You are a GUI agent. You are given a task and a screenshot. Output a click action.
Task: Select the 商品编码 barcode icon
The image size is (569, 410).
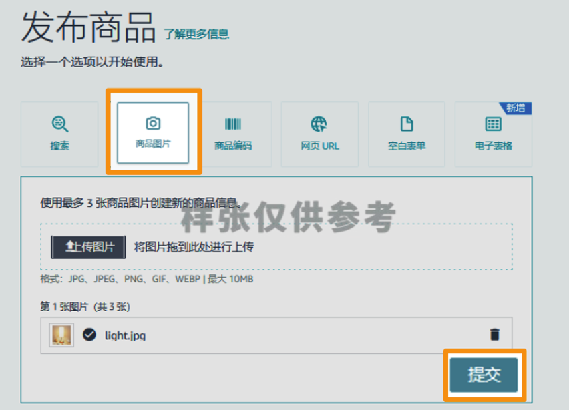point(233,123)
